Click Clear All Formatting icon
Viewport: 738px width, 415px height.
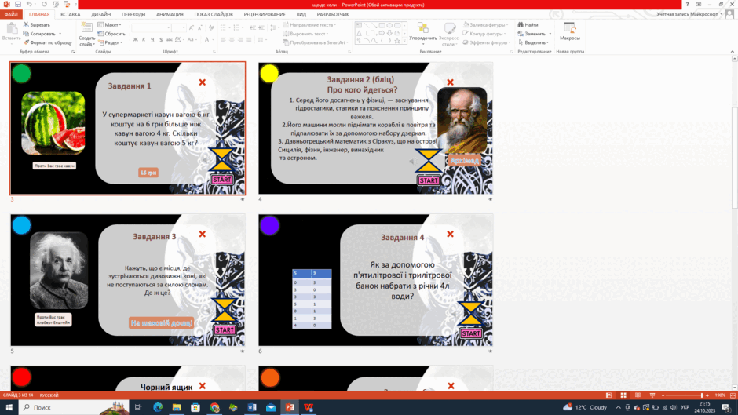pos(211,28)
